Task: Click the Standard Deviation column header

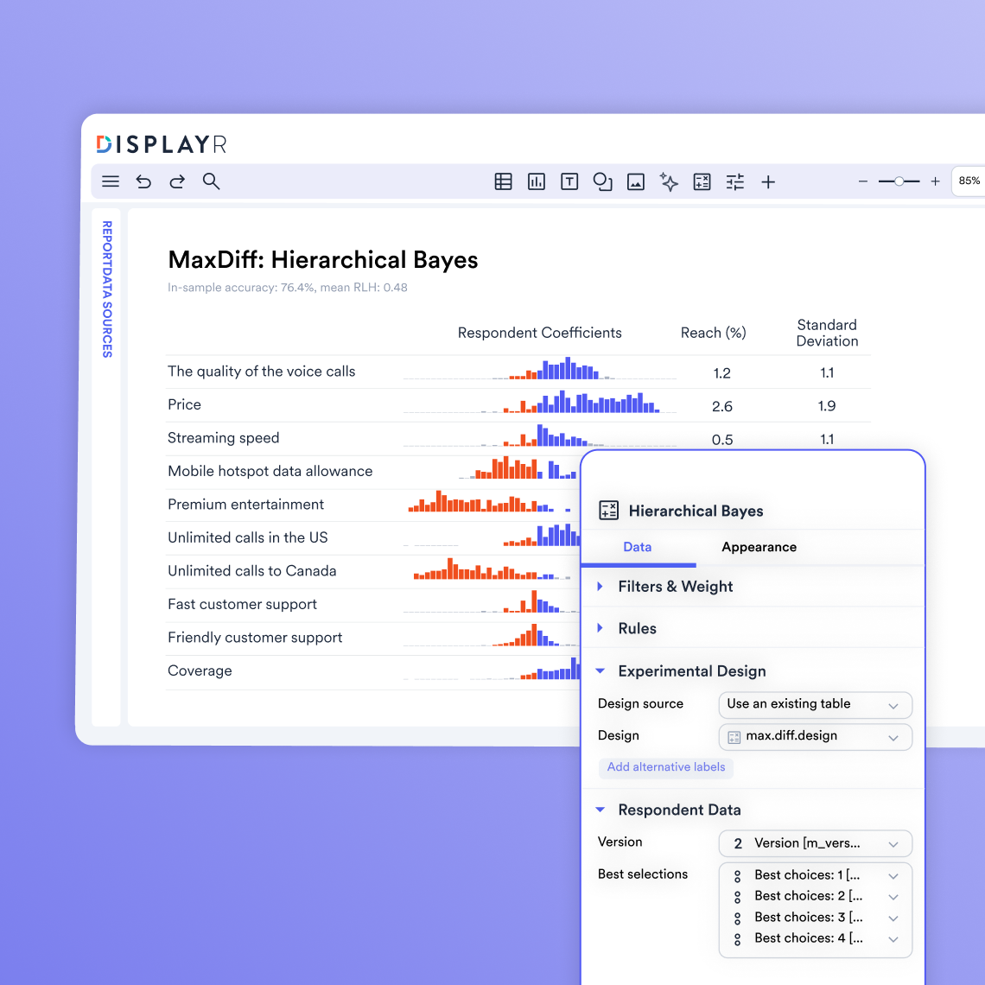Action: pyautogui.click(x=827, y=333)
